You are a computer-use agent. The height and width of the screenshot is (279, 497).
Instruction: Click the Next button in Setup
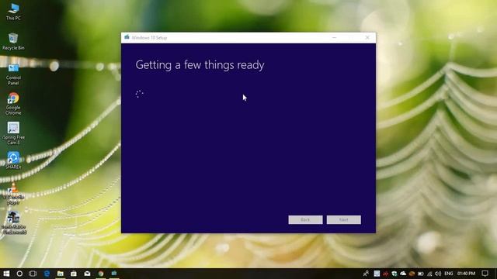coord(344,219)
